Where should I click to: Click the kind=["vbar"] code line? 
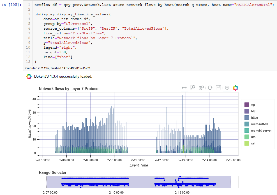coord(58,57)
